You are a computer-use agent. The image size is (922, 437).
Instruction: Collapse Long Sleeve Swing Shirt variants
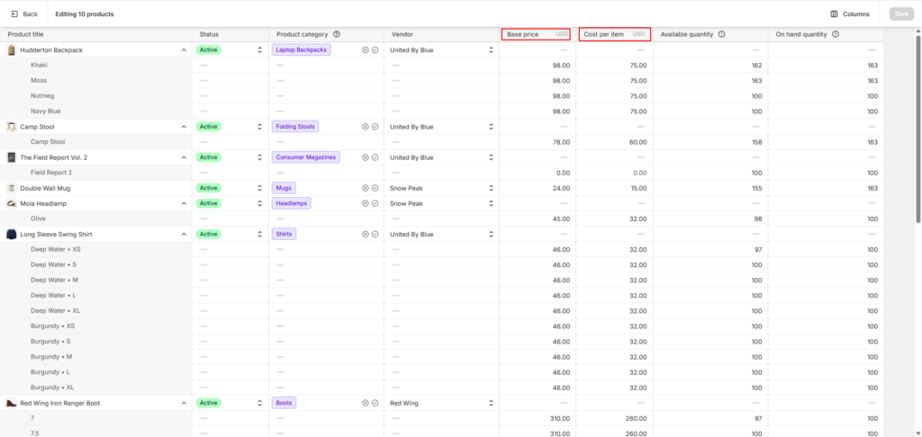pyautogui.click(x=184, y=234)
